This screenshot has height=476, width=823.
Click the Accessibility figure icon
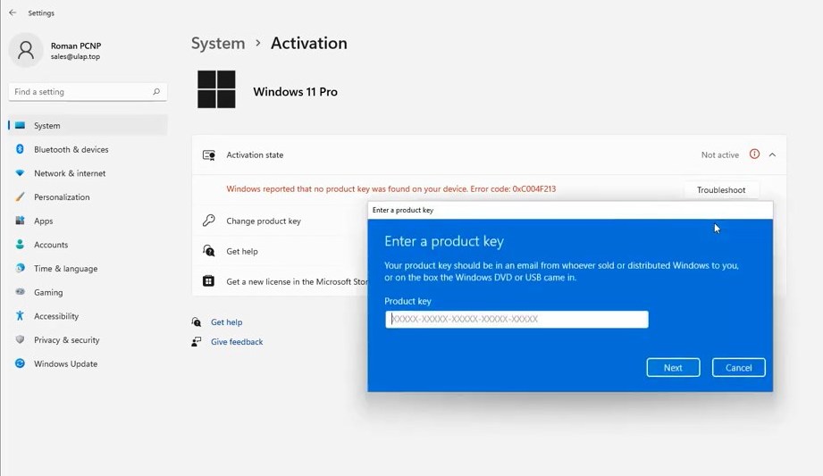pos(20,316)
